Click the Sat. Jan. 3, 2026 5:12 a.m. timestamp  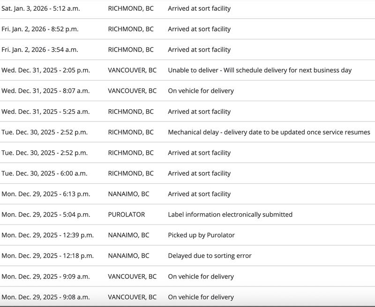coord(40,8)
